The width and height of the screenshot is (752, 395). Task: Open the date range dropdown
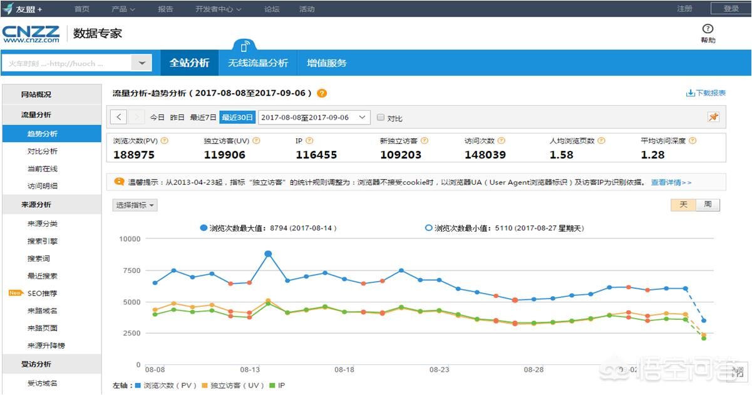tap(314, 117)
